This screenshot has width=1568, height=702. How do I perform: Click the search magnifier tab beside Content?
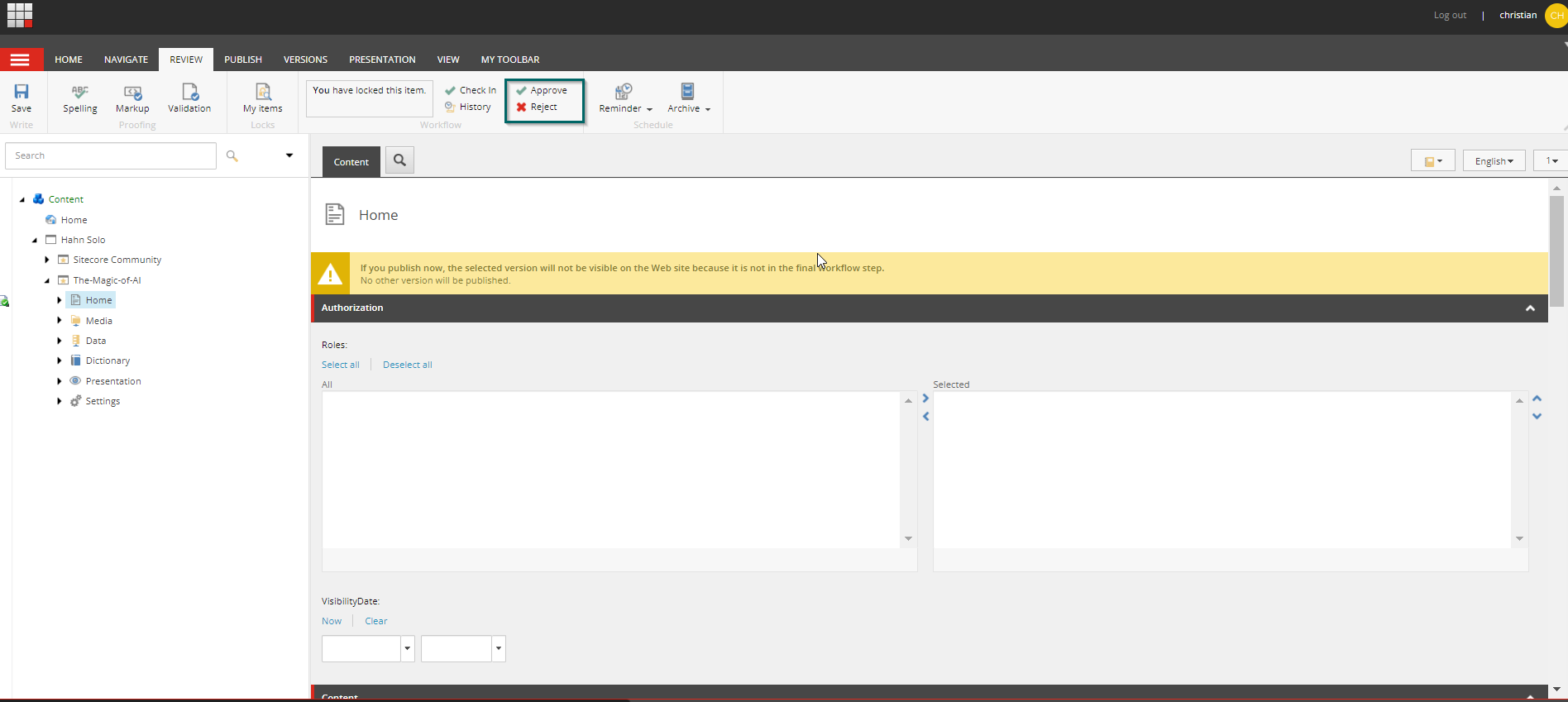tap(399, 160)
